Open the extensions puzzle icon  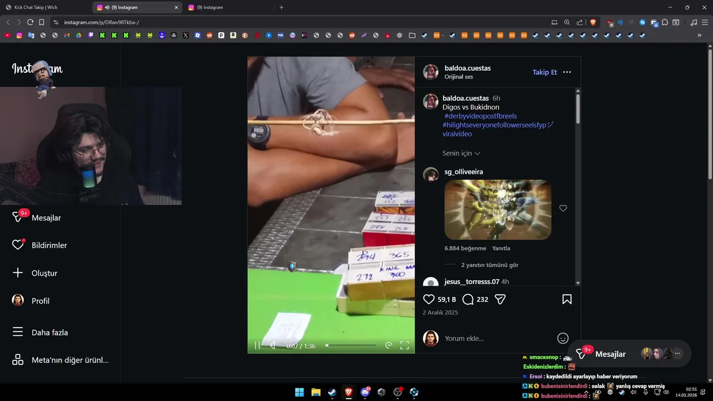coord(665,22)
